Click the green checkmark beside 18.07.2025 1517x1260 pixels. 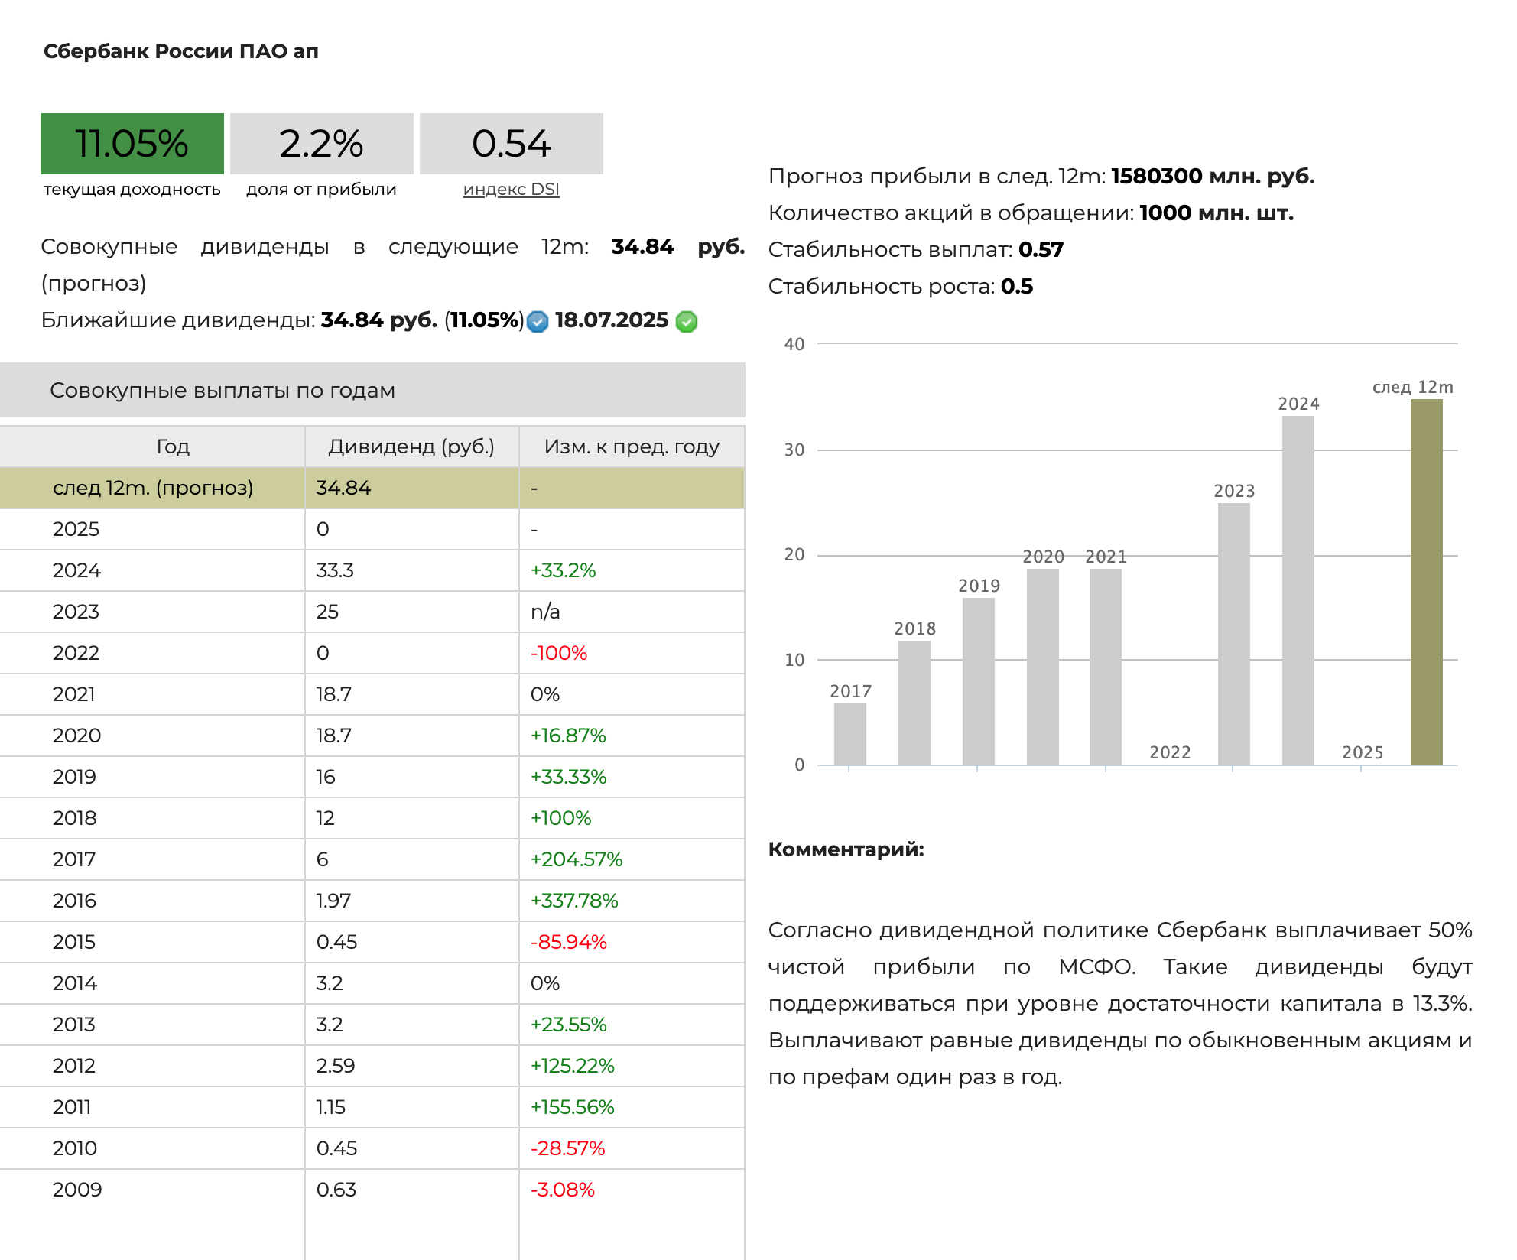[x=687, y=322]
